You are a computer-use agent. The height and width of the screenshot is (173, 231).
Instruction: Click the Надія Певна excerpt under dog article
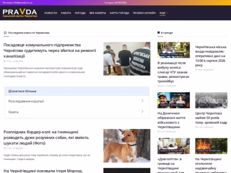(47, 157)
